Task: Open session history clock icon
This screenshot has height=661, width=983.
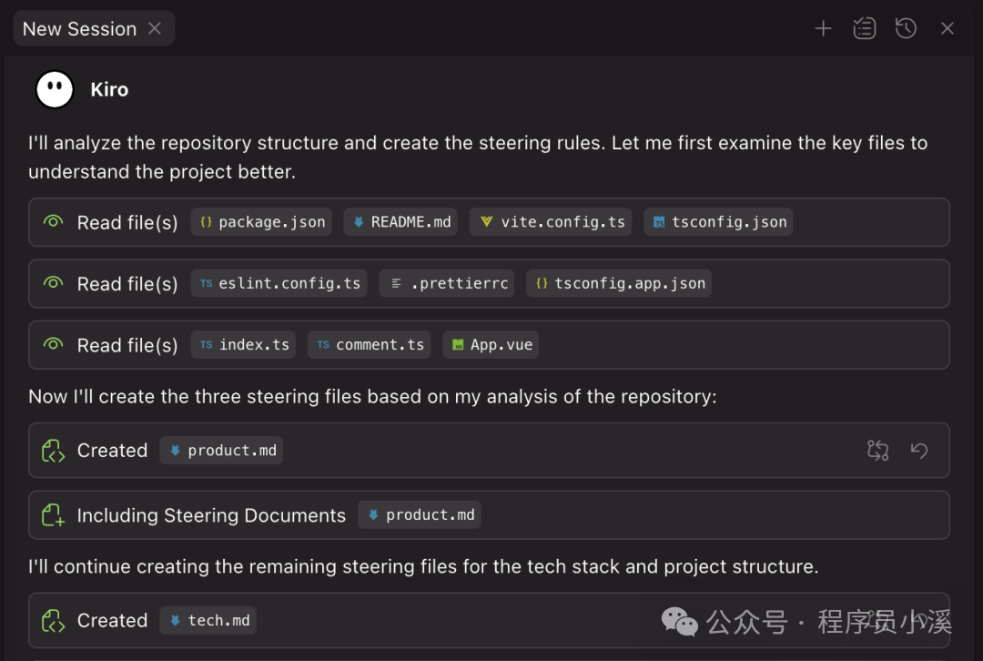Action: [x=906, y=29]
